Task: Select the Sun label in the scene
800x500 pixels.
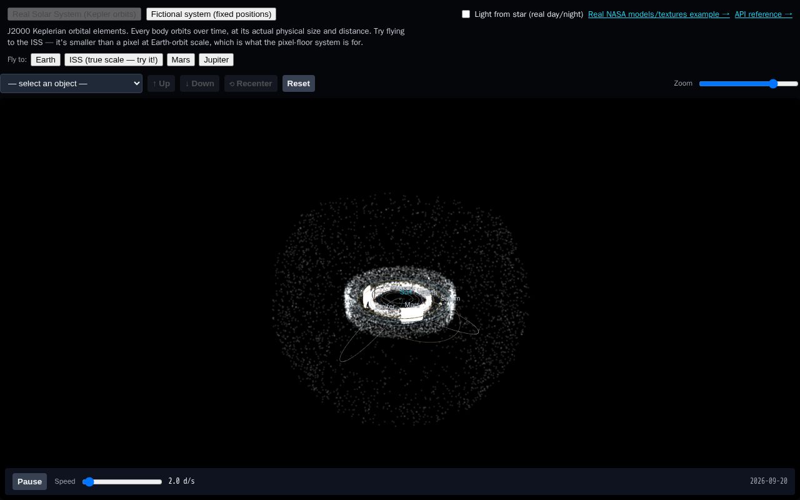Action: click(x=406, y=292)
